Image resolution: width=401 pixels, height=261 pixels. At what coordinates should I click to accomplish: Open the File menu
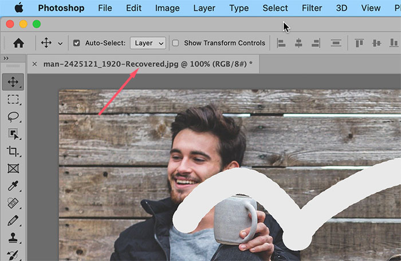coord(105,8)
